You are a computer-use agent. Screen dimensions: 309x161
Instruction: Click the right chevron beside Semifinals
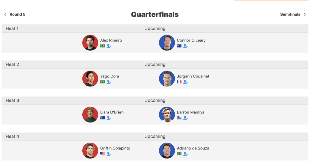(304, 14)
